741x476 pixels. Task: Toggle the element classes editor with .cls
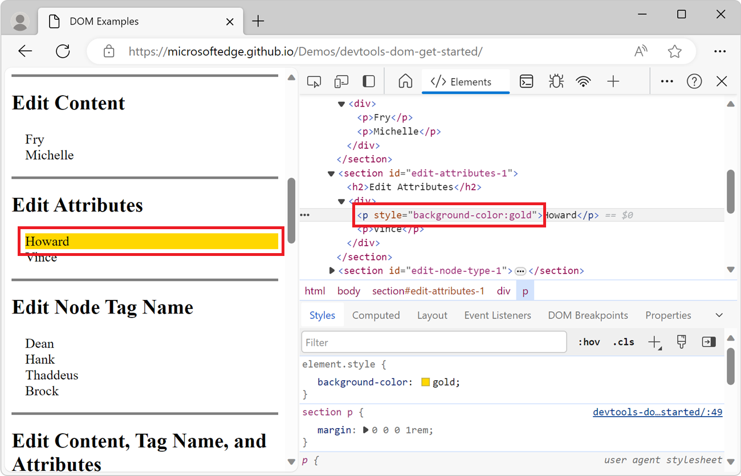(x=623, y=341)
